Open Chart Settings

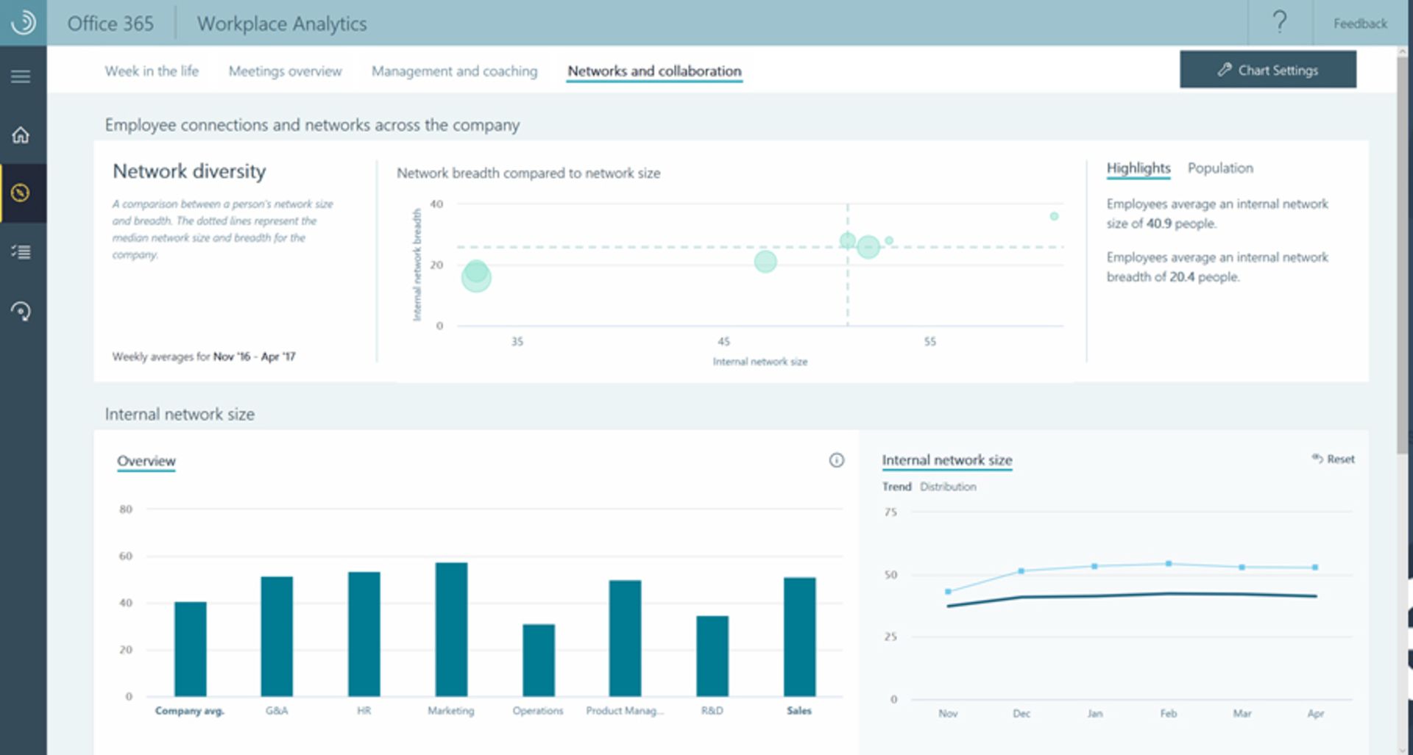point(1268,69)
